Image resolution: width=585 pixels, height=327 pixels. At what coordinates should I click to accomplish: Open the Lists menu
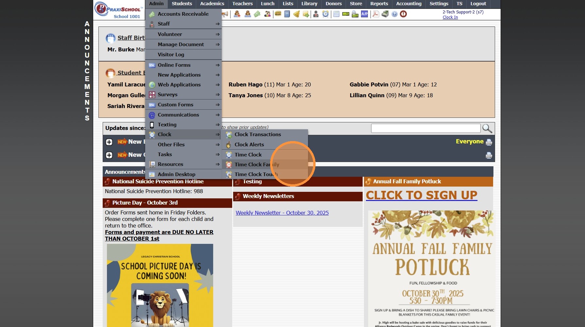pyautogui.click(x=288, y=4)
